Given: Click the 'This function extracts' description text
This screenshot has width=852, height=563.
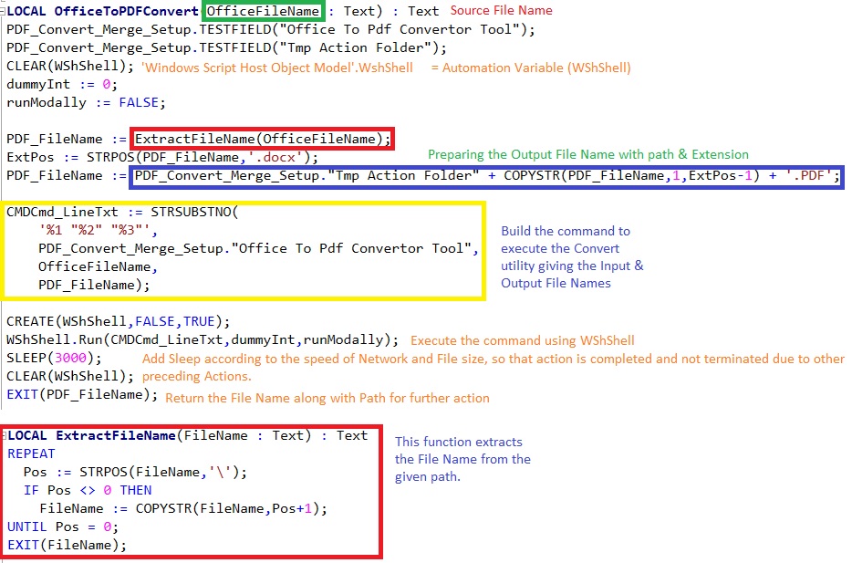Looking at the screenshot, I should 459,442.
